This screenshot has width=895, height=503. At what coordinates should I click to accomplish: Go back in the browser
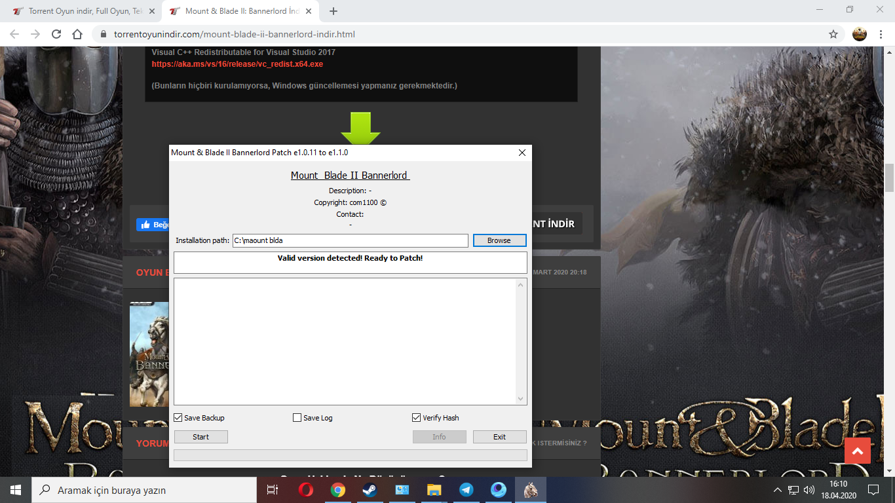pyautogui.click(x=14, y=34)
